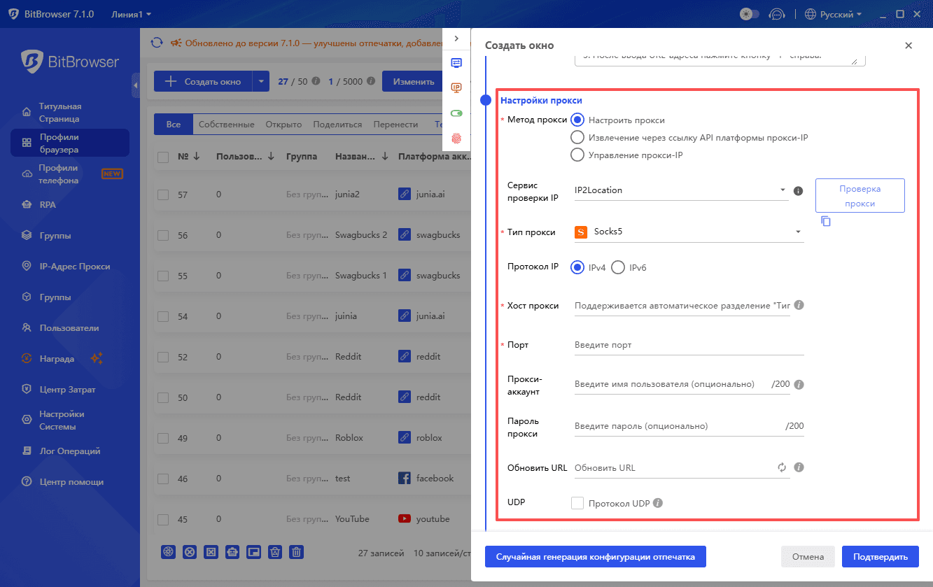Viewport: 933px width, 587px height.
Task: Select Извлечение через ссылку API метод прокси
Action: tap(577, 136)
